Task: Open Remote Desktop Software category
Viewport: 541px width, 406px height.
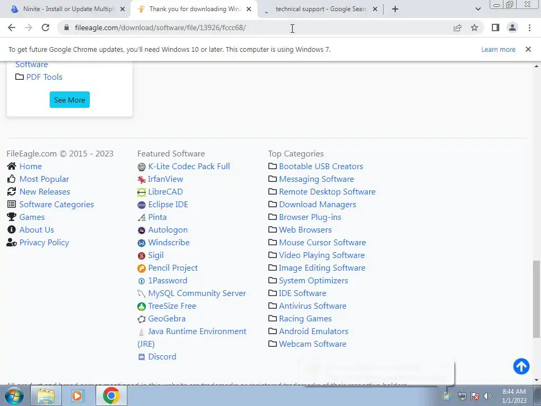Action: (x=327, y=191)
